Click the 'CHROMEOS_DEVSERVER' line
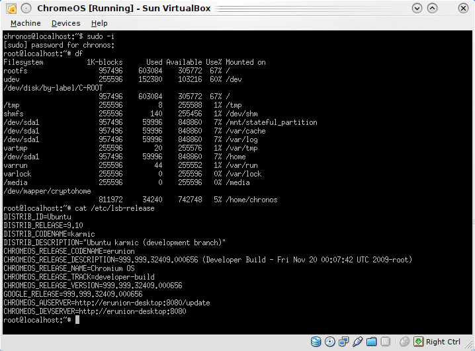Image resolution: width=475 pixels, height=351 pixels. 95,311
